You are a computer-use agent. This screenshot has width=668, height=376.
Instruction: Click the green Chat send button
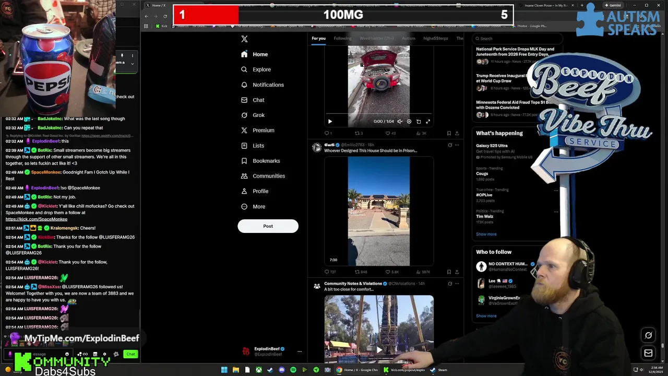(130, 354)
